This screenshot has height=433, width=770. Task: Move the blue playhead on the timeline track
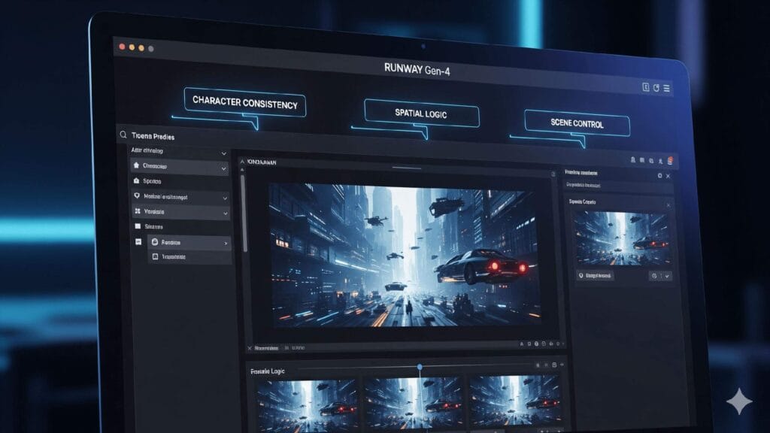(420, 367)
